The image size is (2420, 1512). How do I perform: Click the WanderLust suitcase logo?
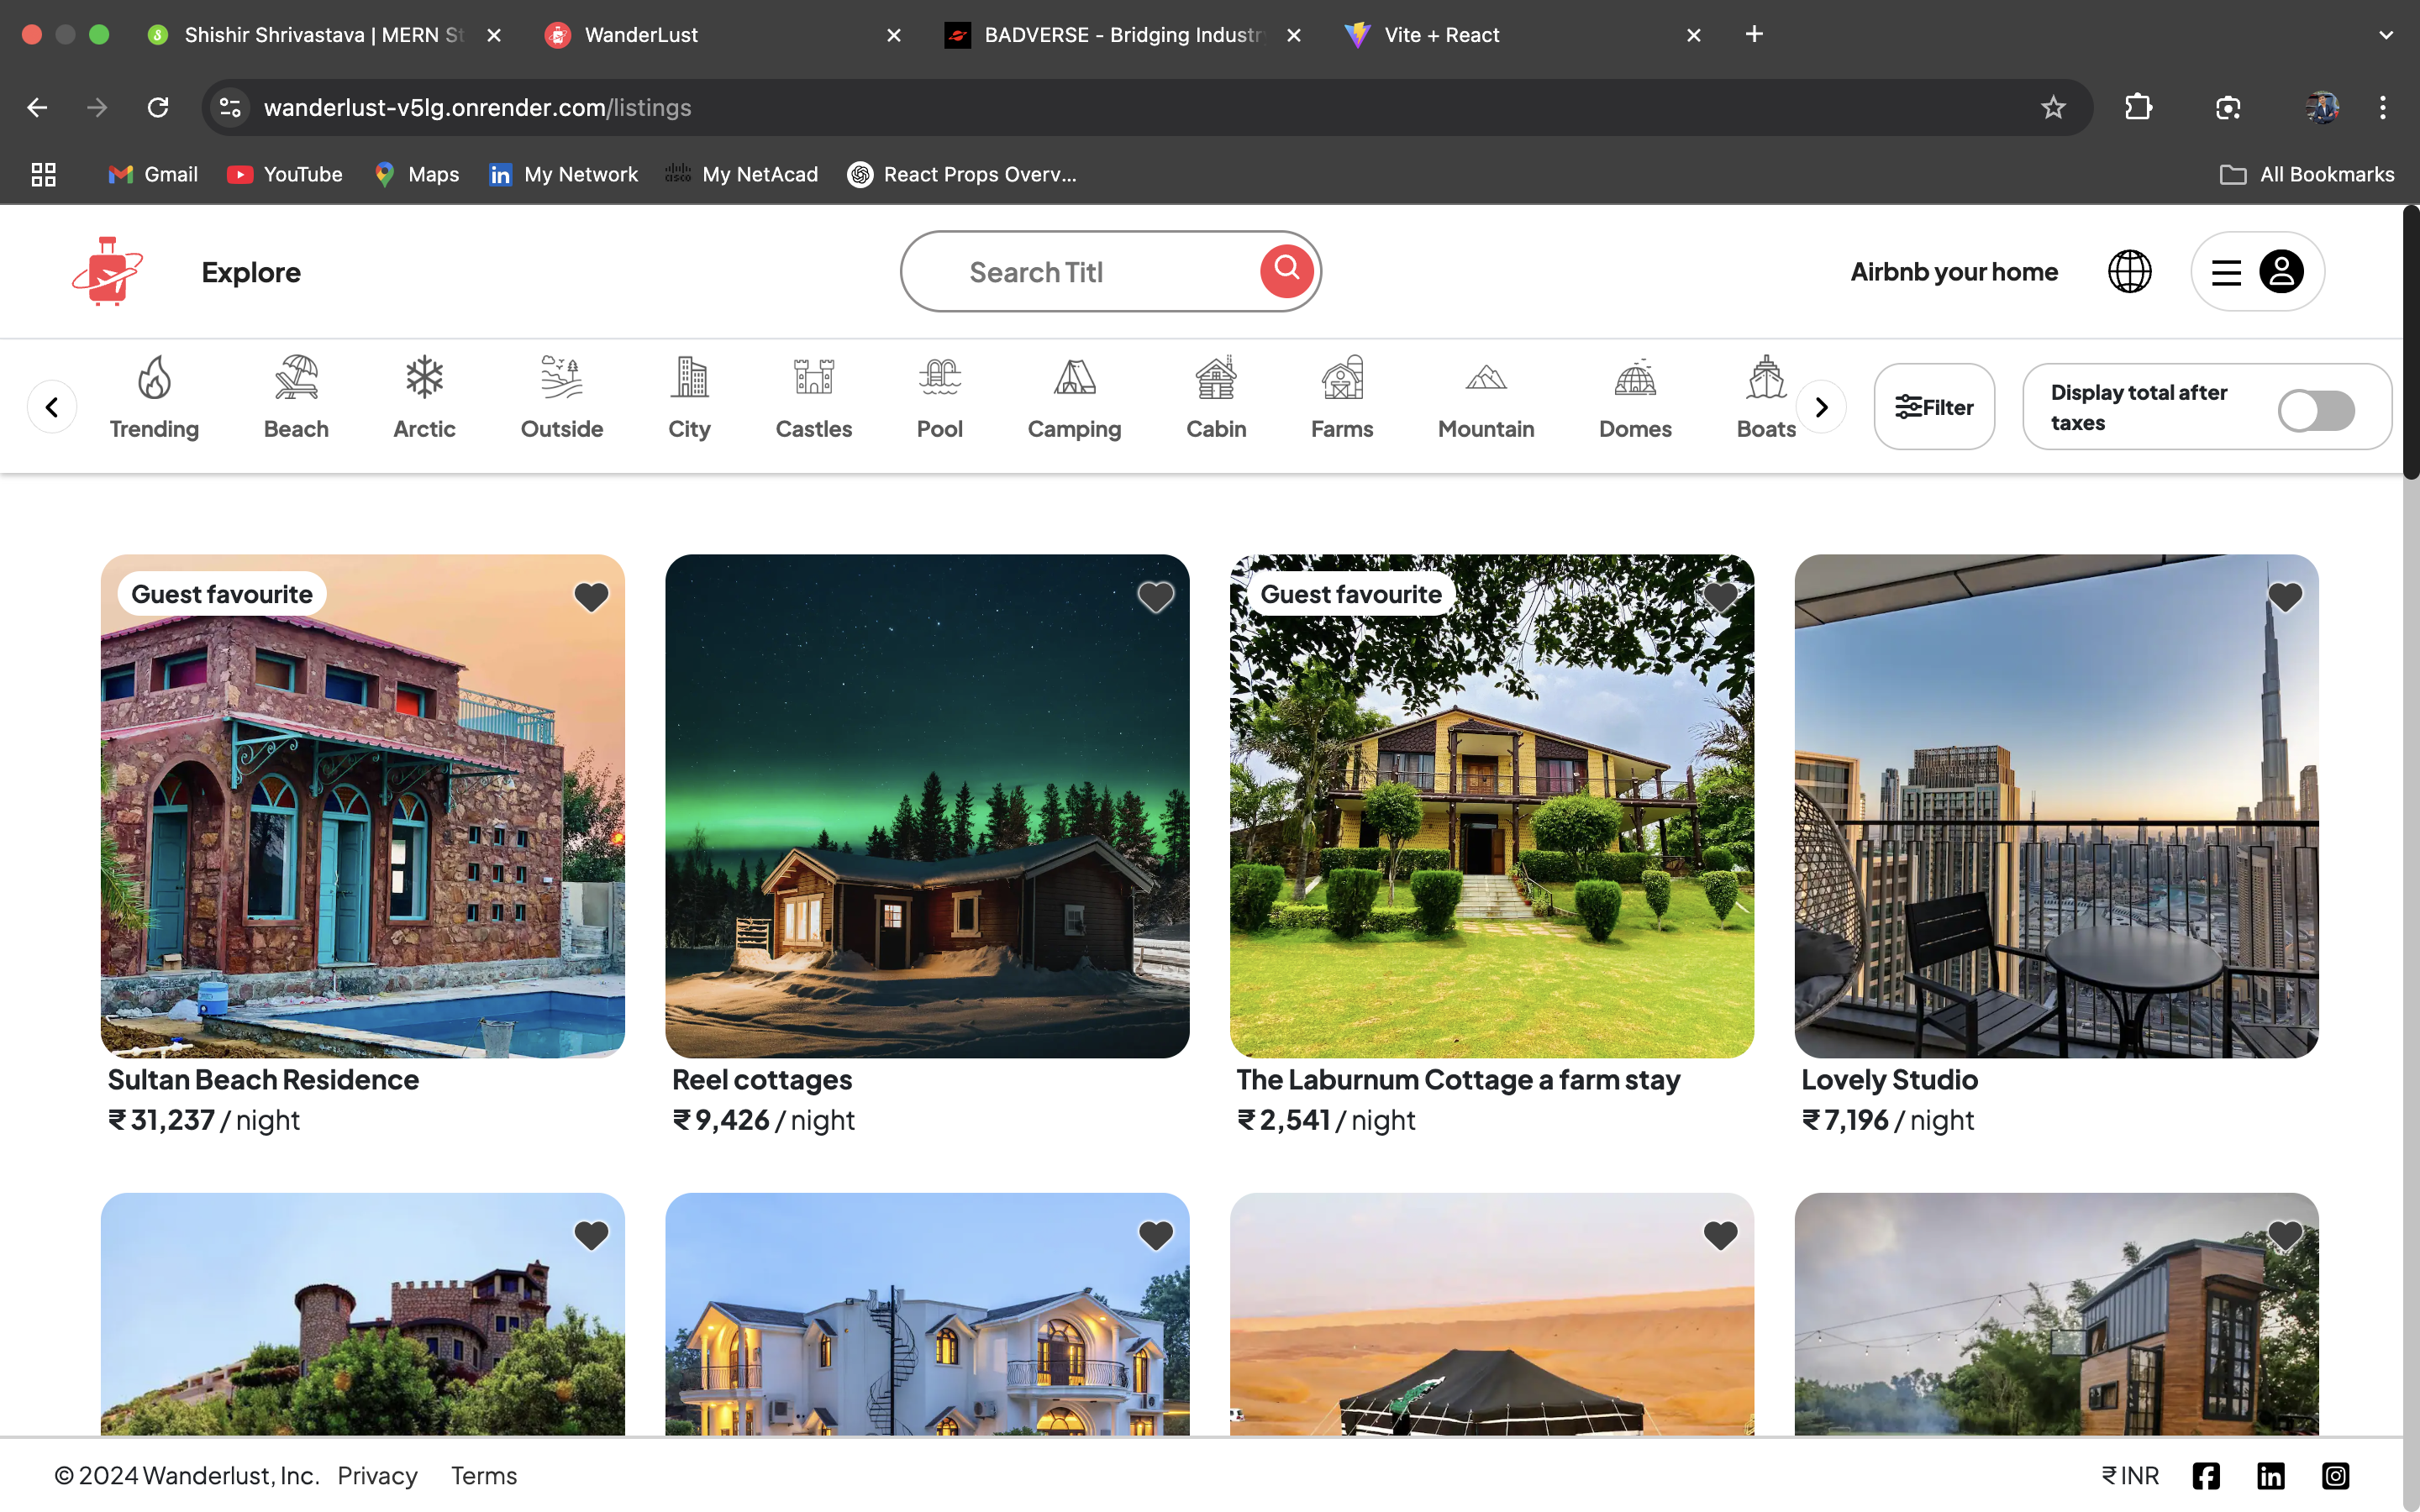click(x=108, y=271)
